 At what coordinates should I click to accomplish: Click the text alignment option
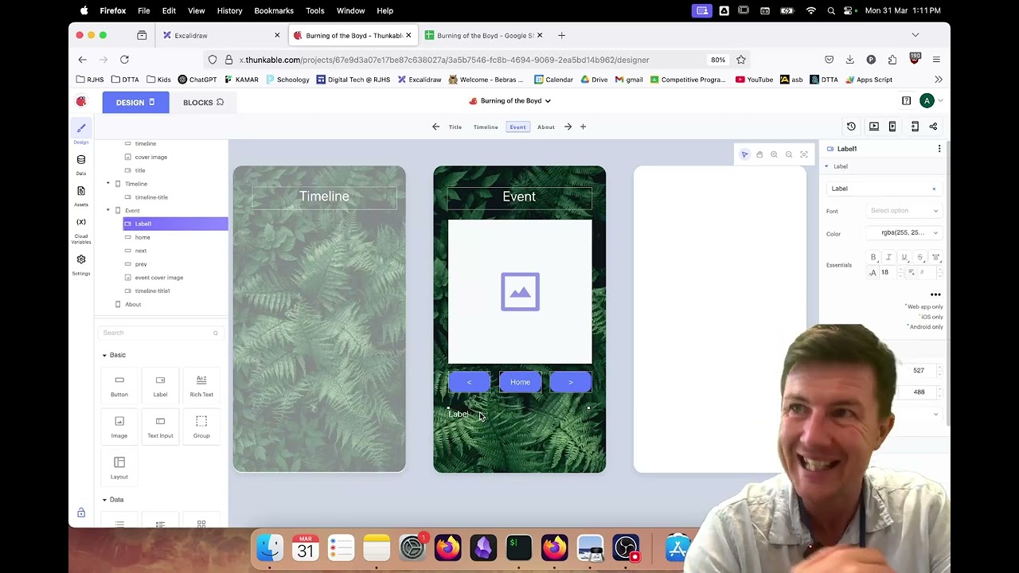pos(935,257)
